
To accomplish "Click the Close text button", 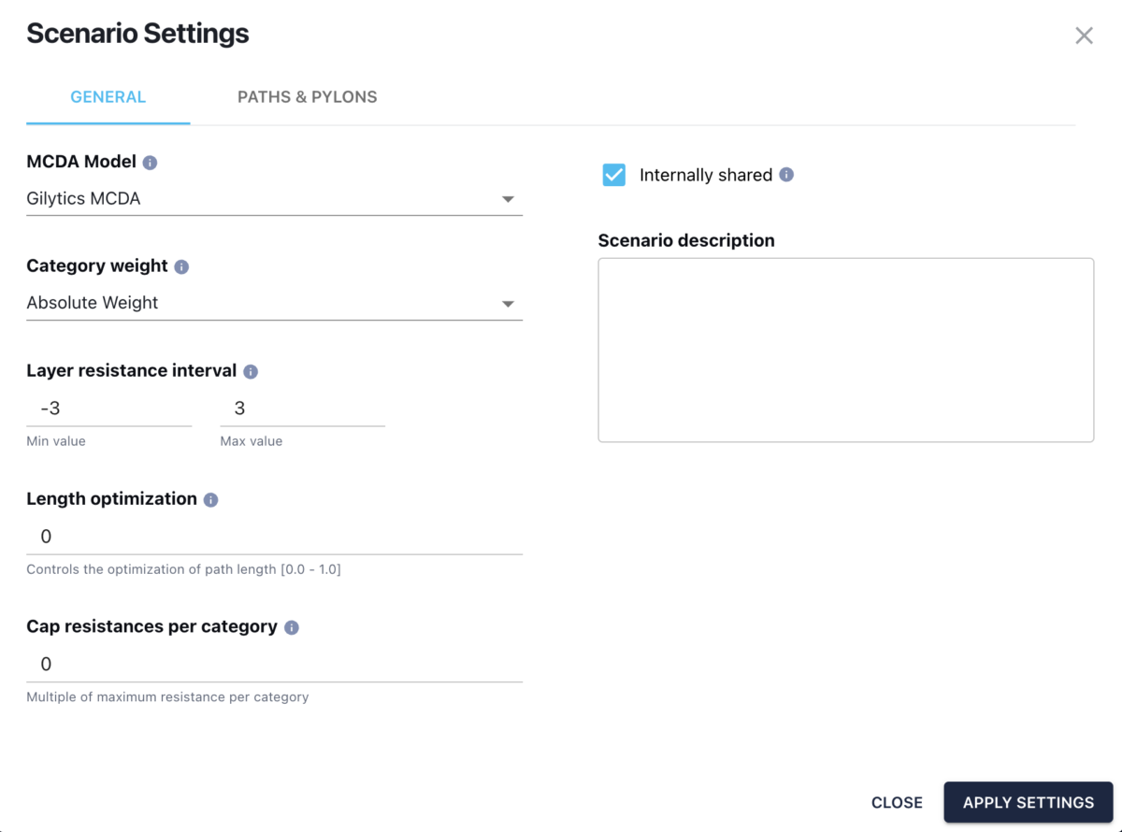I will [x=897, y=802].
